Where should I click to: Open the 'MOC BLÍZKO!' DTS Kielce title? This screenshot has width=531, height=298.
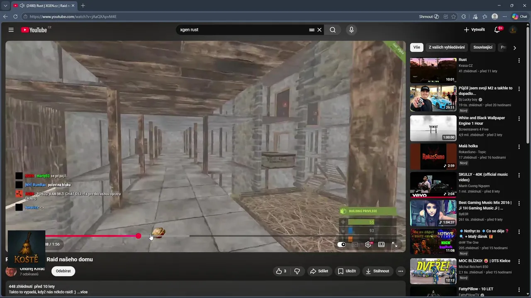pyautogui.click(x=485, y=261)
